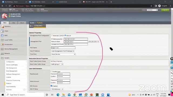Click the Management Route field
Screen dimensions: 173x97
pyautogui.click(x=76, y=44)
